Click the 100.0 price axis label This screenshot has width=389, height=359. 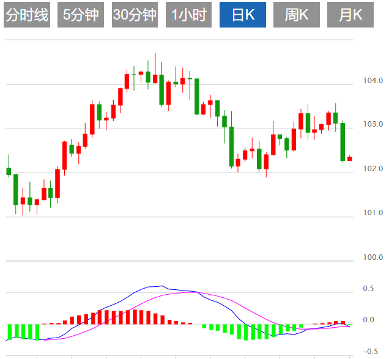[x=373, y=257]
